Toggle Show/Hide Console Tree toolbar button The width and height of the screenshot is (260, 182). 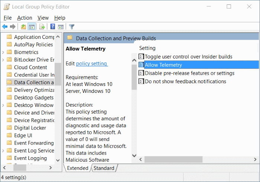click(32, 27)
